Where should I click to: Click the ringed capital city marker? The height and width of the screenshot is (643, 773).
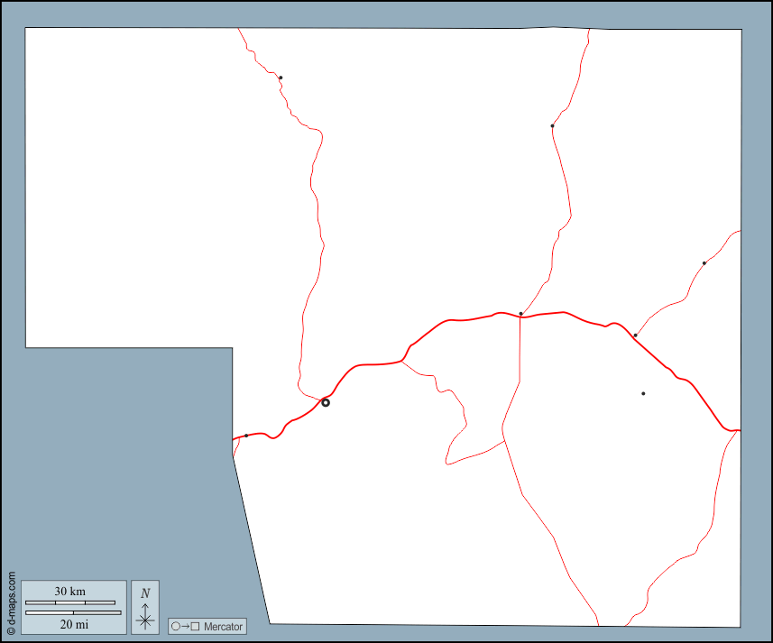(x=326, y=403)
